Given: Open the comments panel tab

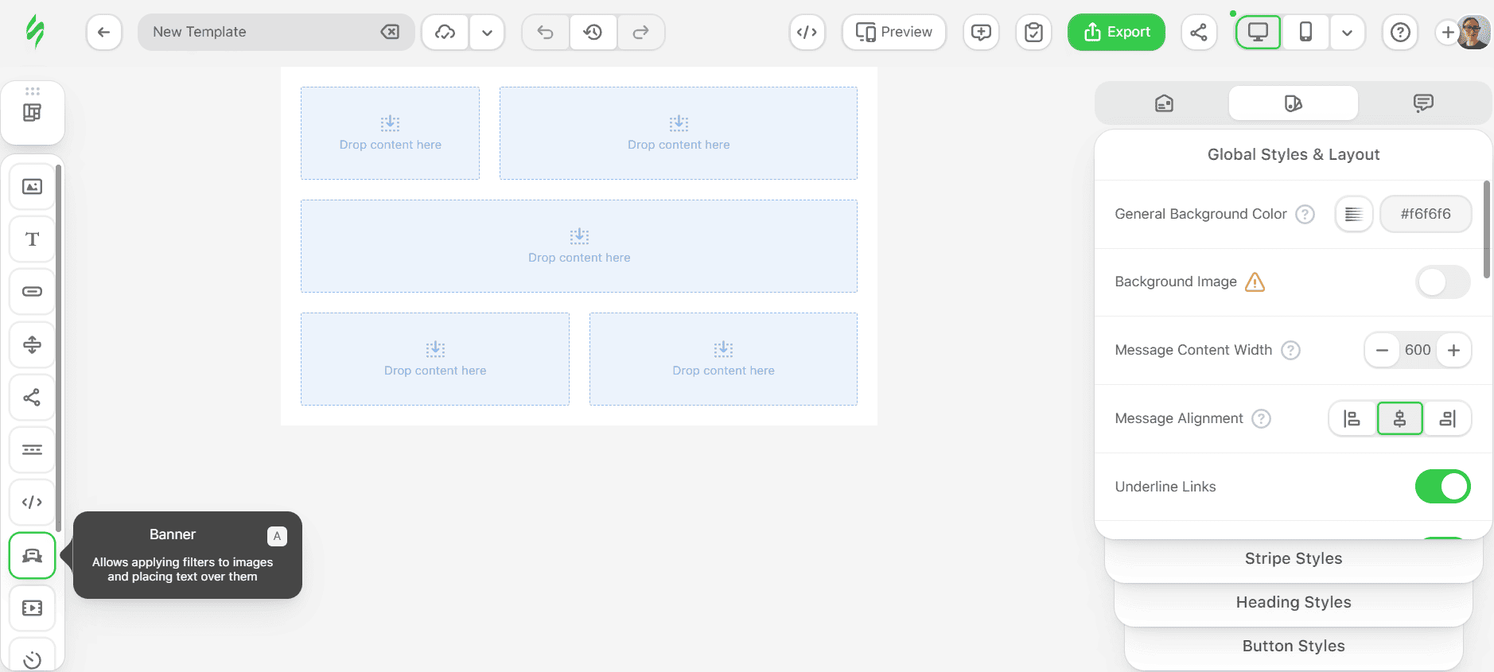Looking at the screenshot, I should tap(1423, 103).
